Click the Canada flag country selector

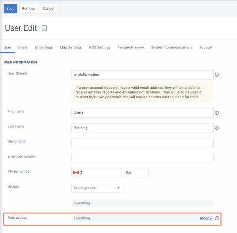pos(76,173)
